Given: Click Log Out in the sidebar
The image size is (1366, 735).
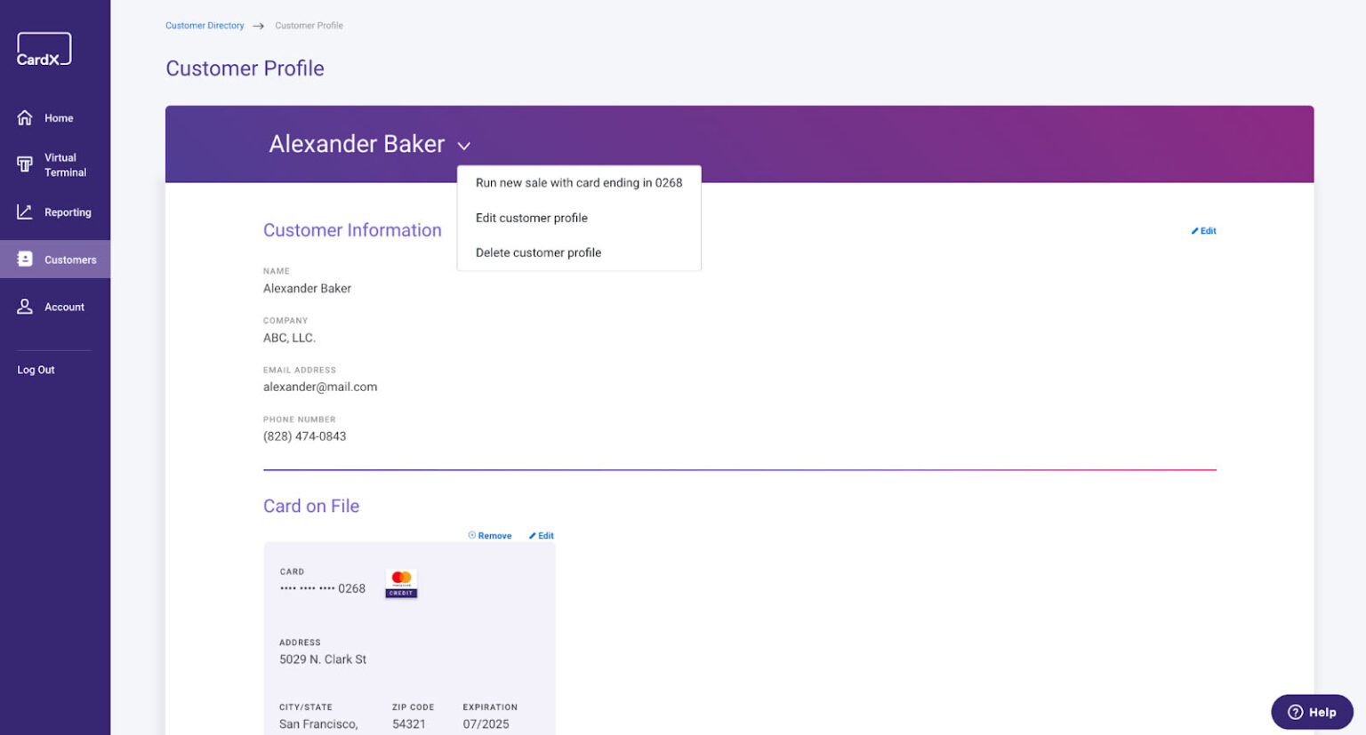Looking at the screenshot, I should (x=35, y=369).
